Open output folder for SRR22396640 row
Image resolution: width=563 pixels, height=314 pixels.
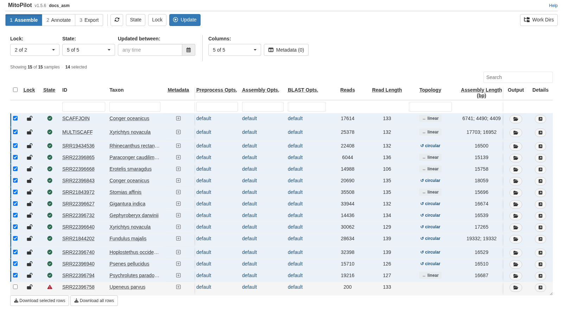515,228
